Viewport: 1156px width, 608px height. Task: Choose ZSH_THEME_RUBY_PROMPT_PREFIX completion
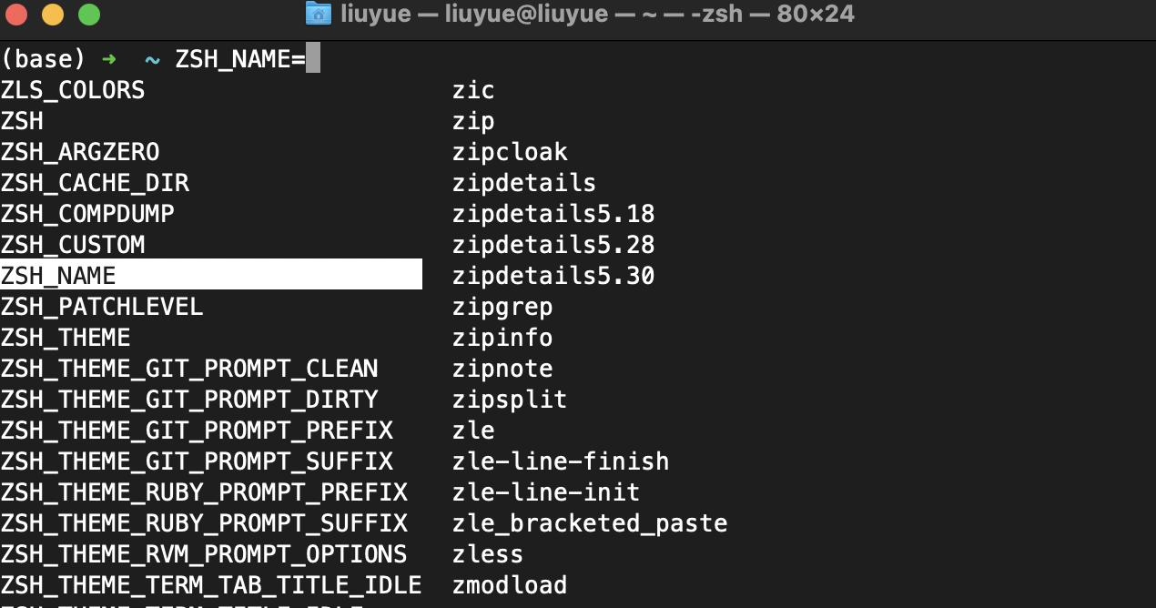(204, 492)
